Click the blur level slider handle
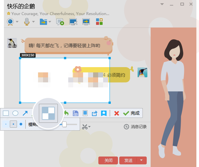The height and width of the screenshot is (167, 199). (x=64, y=124)
